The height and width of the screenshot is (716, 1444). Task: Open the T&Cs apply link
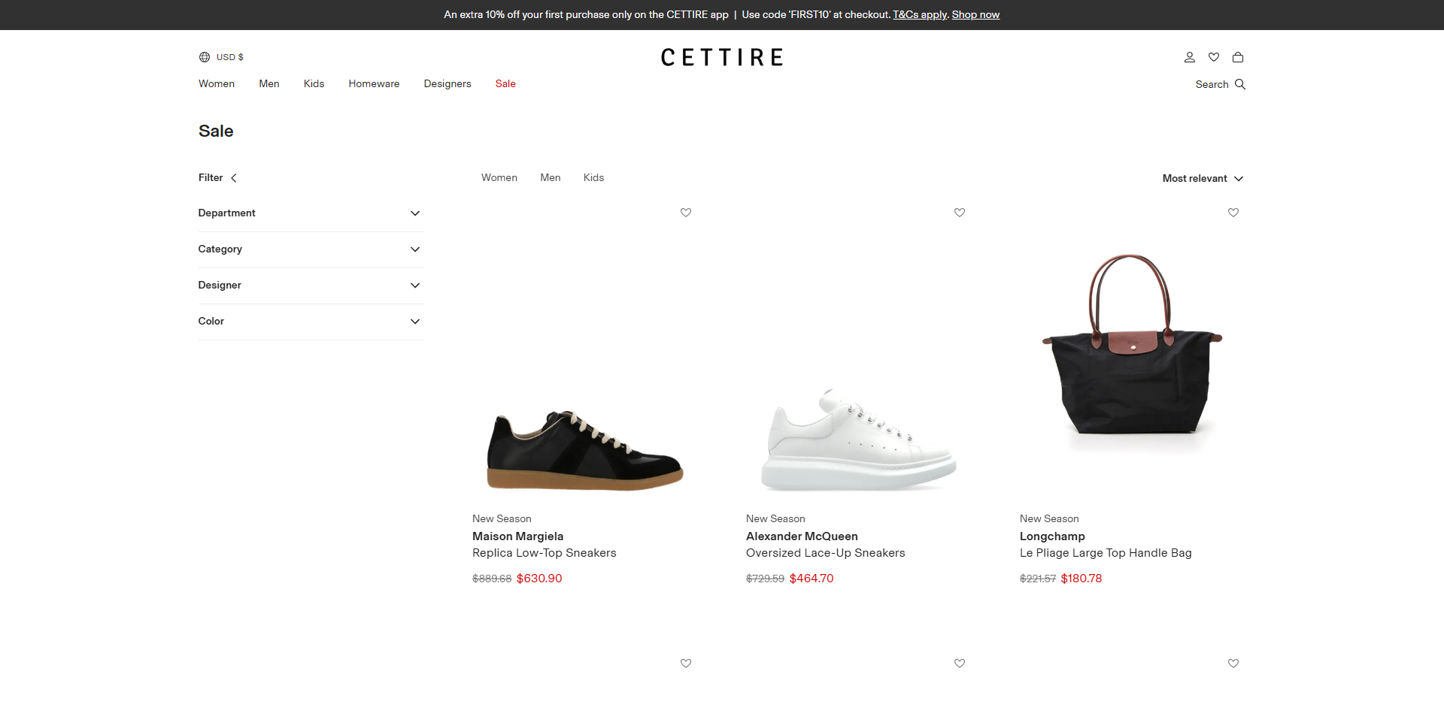(920, 15)
